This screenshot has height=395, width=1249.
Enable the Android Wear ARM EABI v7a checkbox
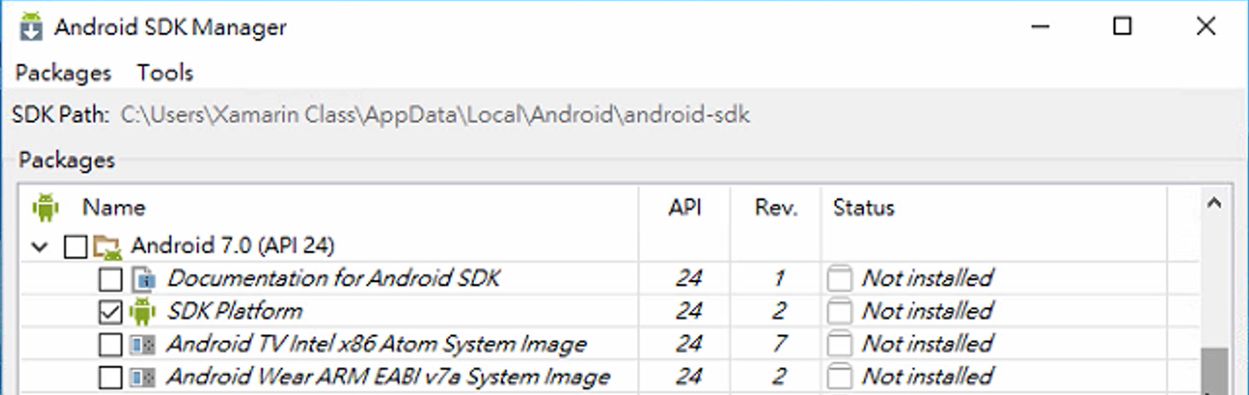(110, 378)
